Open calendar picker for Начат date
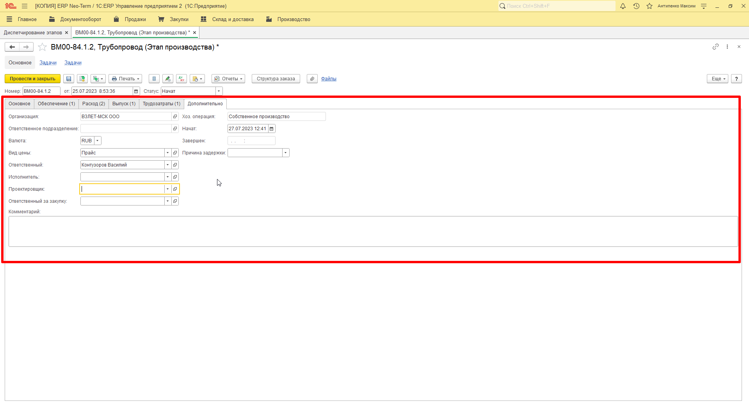The height and width of the screenshot is (404, 749). tap(272, 129)
